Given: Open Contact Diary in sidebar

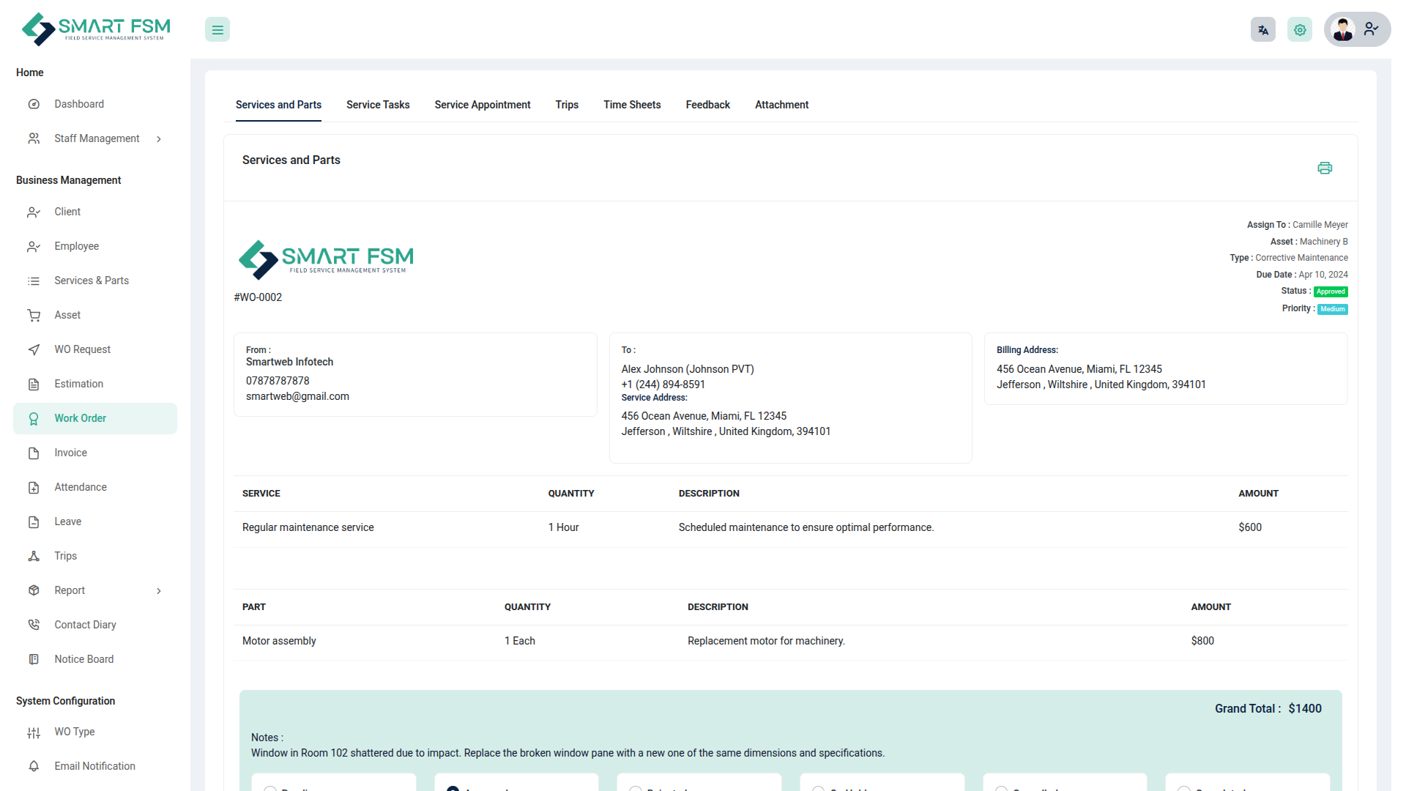Looking at the screenshot, I should (x=85, y=625).
